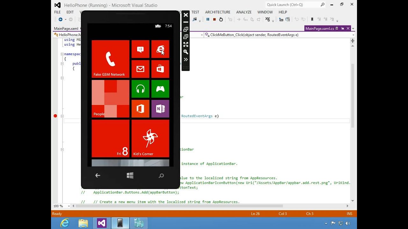Expand bookmark toolbar overflow options

coord(337,20)
